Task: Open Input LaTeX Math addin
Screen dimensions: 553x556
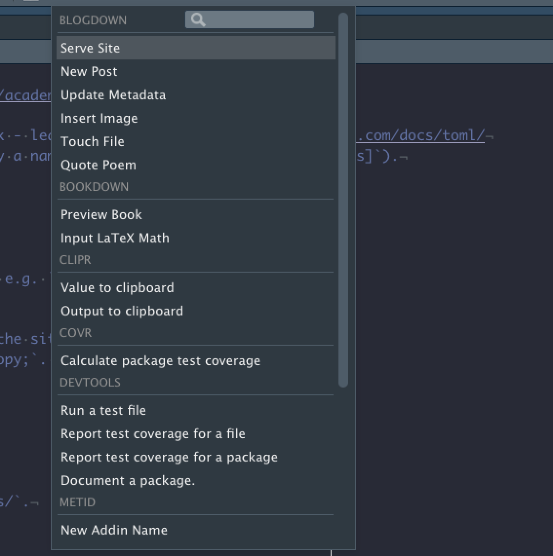Action: (x=115, y=238)
